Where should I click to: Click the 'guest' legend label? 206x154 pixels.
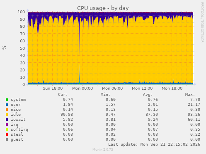coord(17,139)
